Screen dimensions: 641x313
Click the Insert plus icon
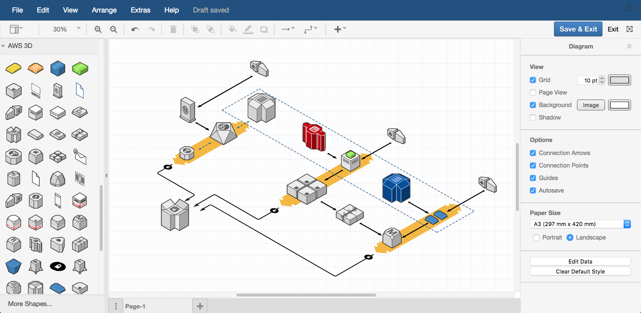point(337,29)
